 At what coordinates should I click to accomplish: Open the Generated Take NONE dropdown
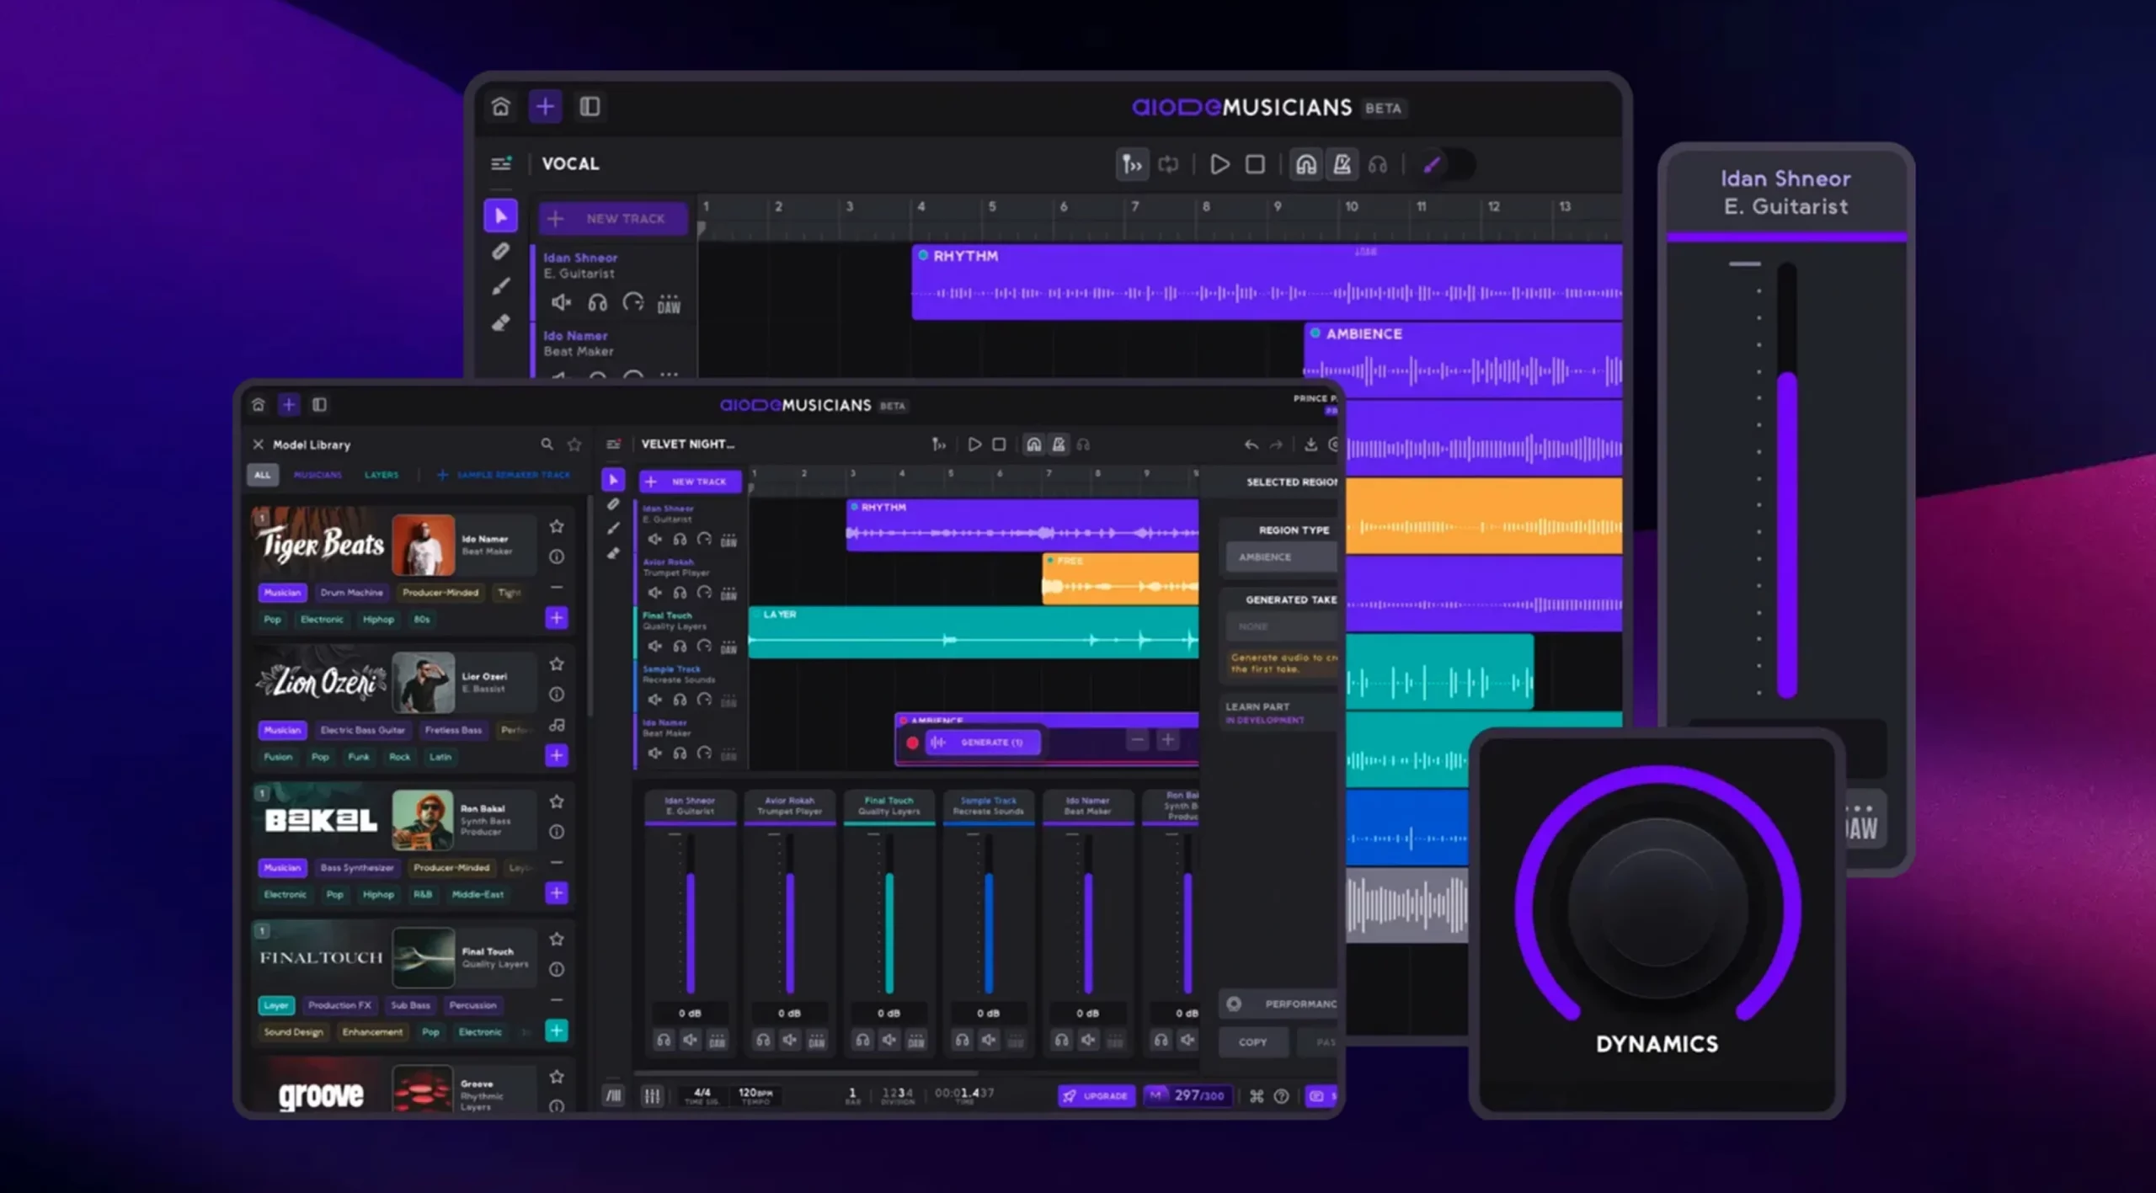1280,626
